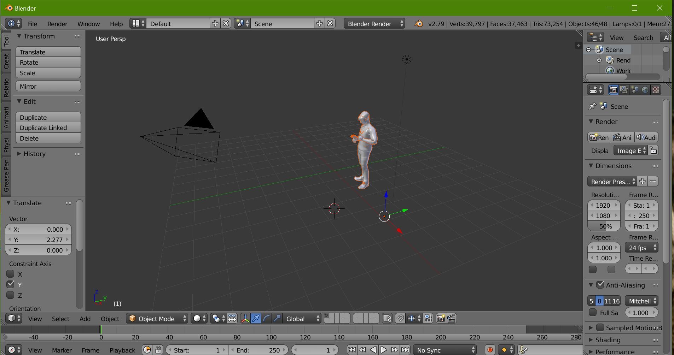Screen dimensions: 674x355
Task: Expand the History panel
Action: pyautogui.click(x=34, y=154)
